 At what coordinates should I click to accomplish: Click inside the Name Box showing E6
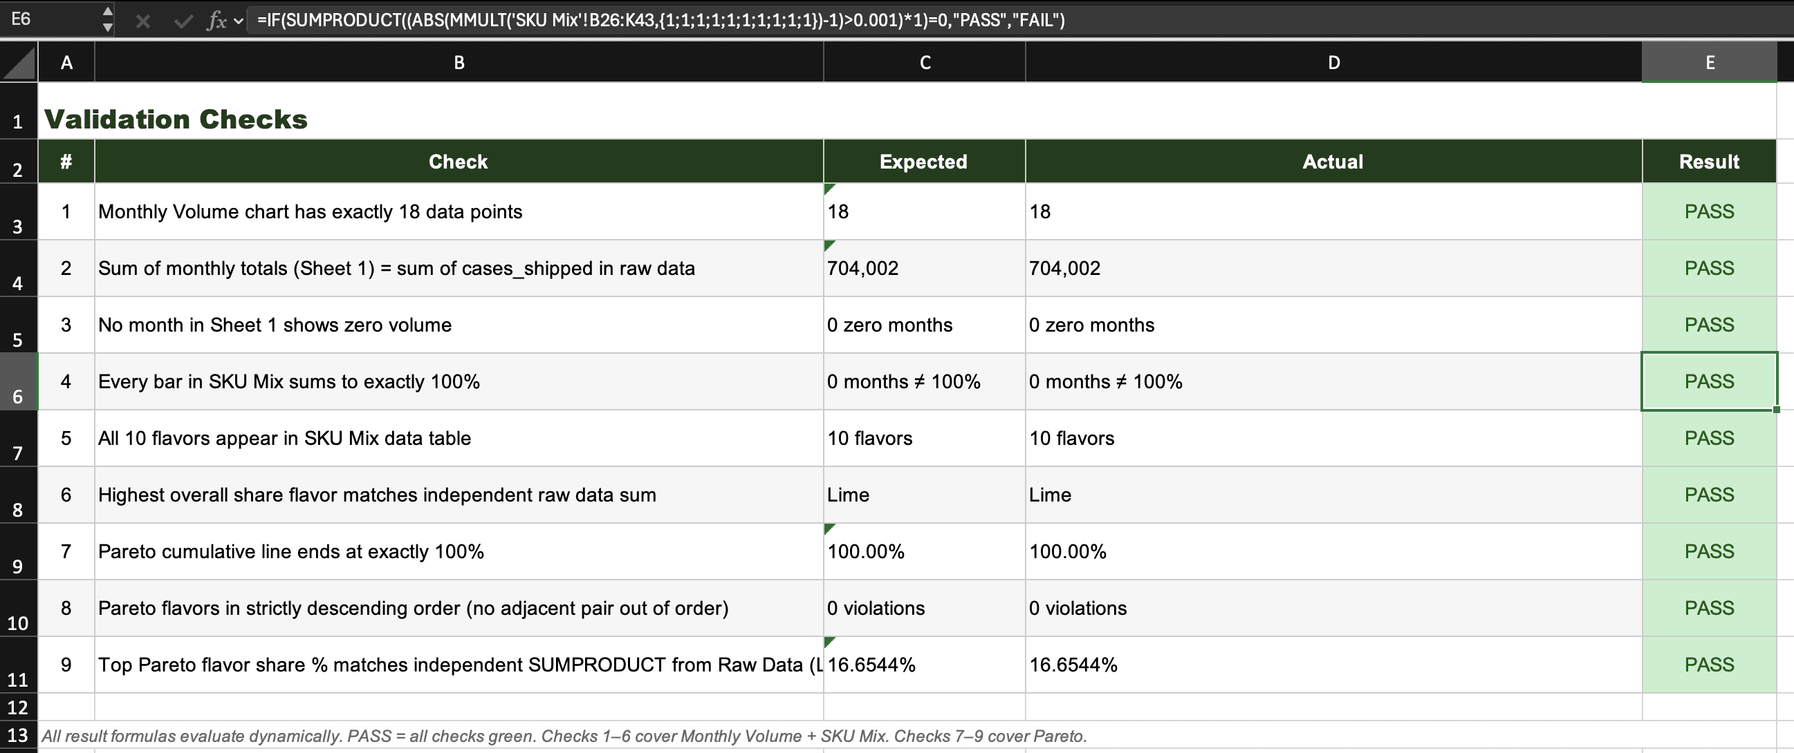[x=48, y=19]
